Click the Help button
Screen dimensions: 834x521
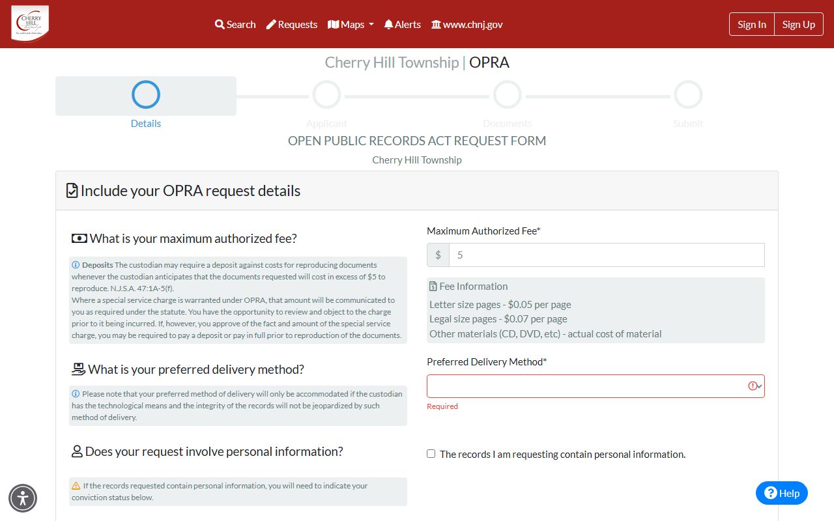click(x=782, y=493)
